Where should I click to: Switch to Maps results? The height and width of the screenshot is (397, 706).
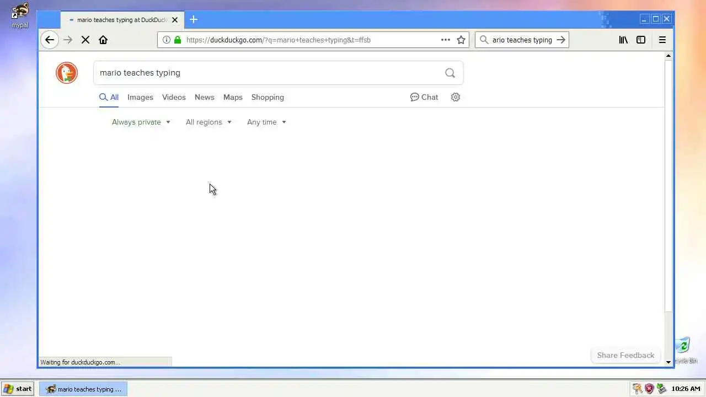[x=233, y=97]
